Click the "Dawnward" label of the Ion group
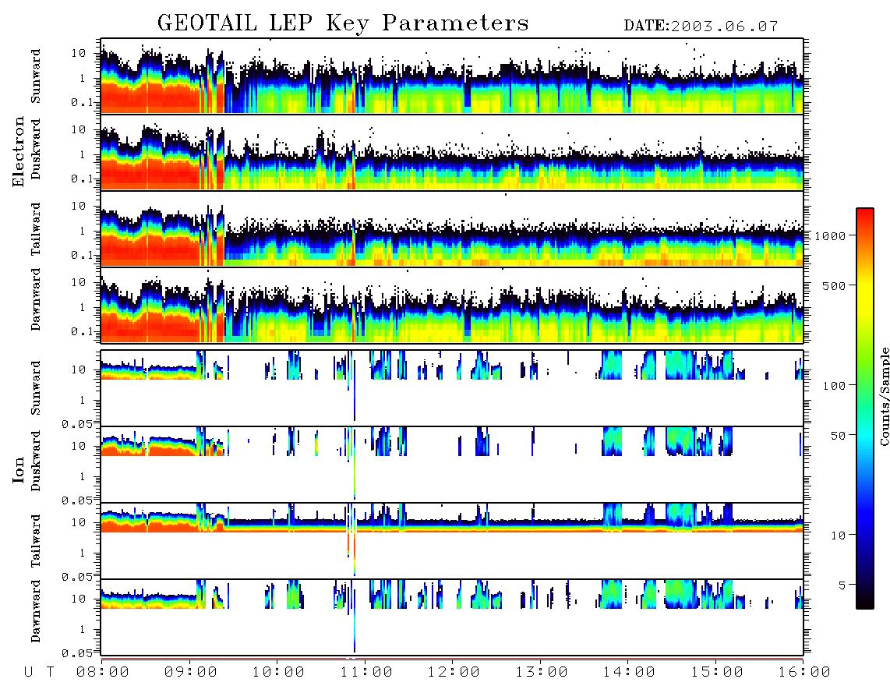The height and width of the screenshot is (686, 890). (x=36, y=611)
